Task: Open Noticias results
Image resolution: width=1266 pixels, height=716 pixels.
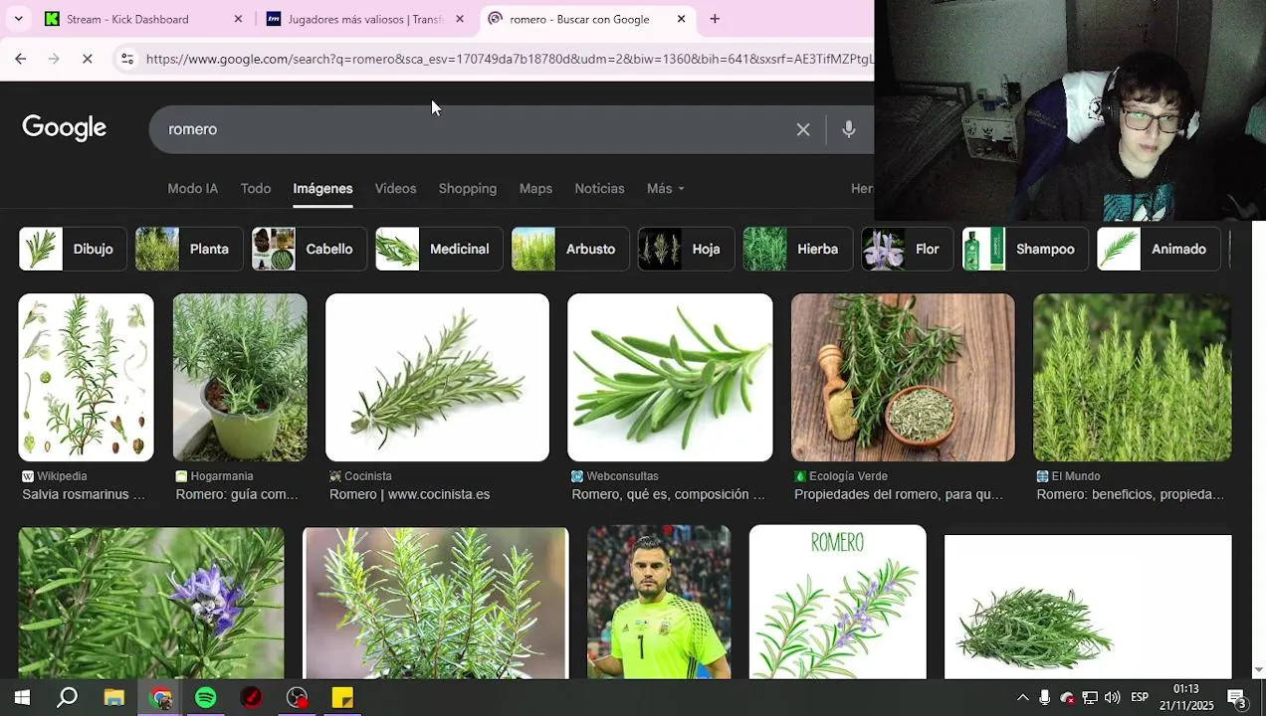Action: [x=599, y=188]
